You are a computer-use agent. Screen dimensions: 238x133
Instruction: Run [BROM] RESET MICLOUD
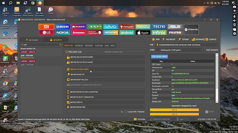(x=105, y=80)
